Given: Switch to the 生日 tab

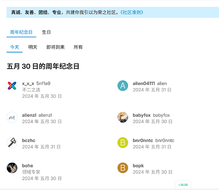Looking at the screenshot, I should (x=46, y=32).
